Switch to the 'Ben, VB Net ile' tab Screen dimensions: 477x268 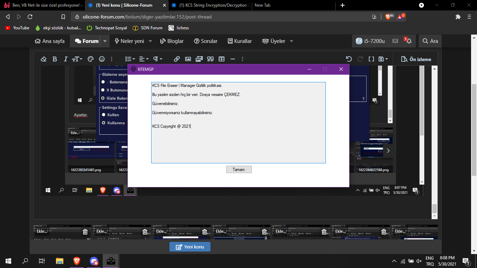[44, 5]
